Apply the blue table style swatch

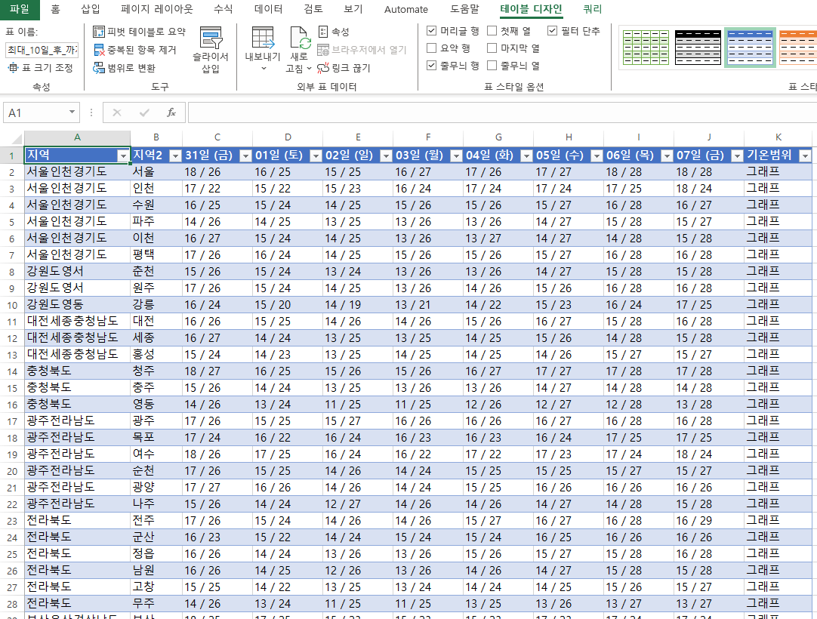(750, 48)
